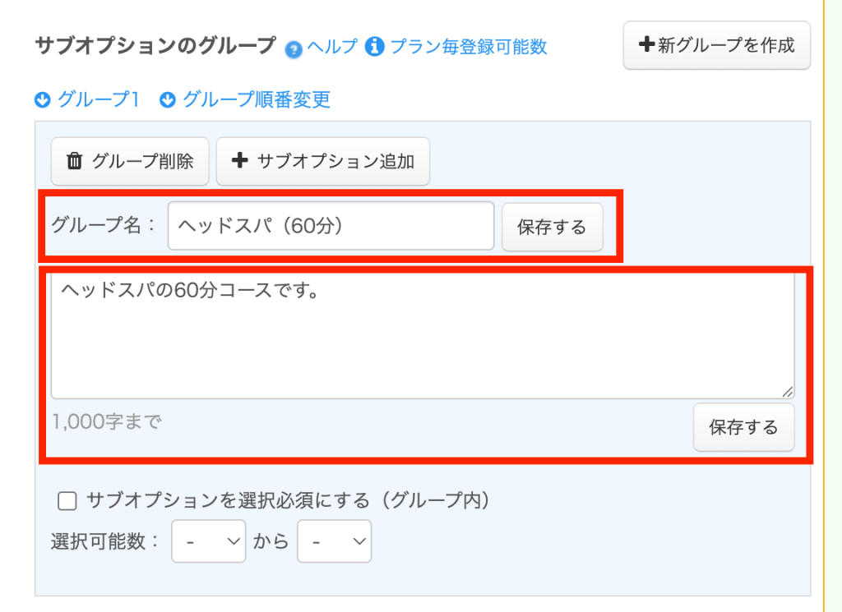Save the group name with 保存する
Image resolution: width=842 pixels, height=612 pixels.
[552, 227]
